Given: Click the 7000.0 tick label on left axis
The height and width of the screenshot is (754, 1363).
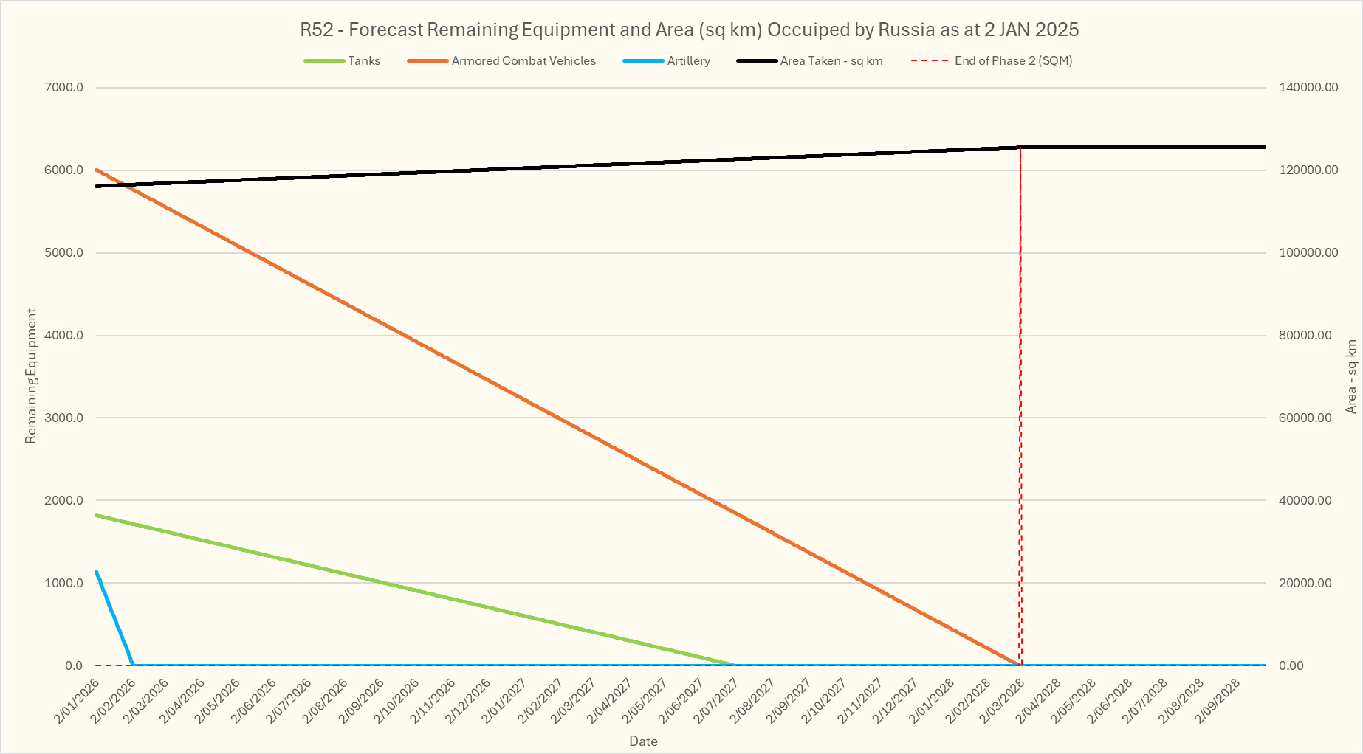Looking at the screenshot, I should (64, 87).
